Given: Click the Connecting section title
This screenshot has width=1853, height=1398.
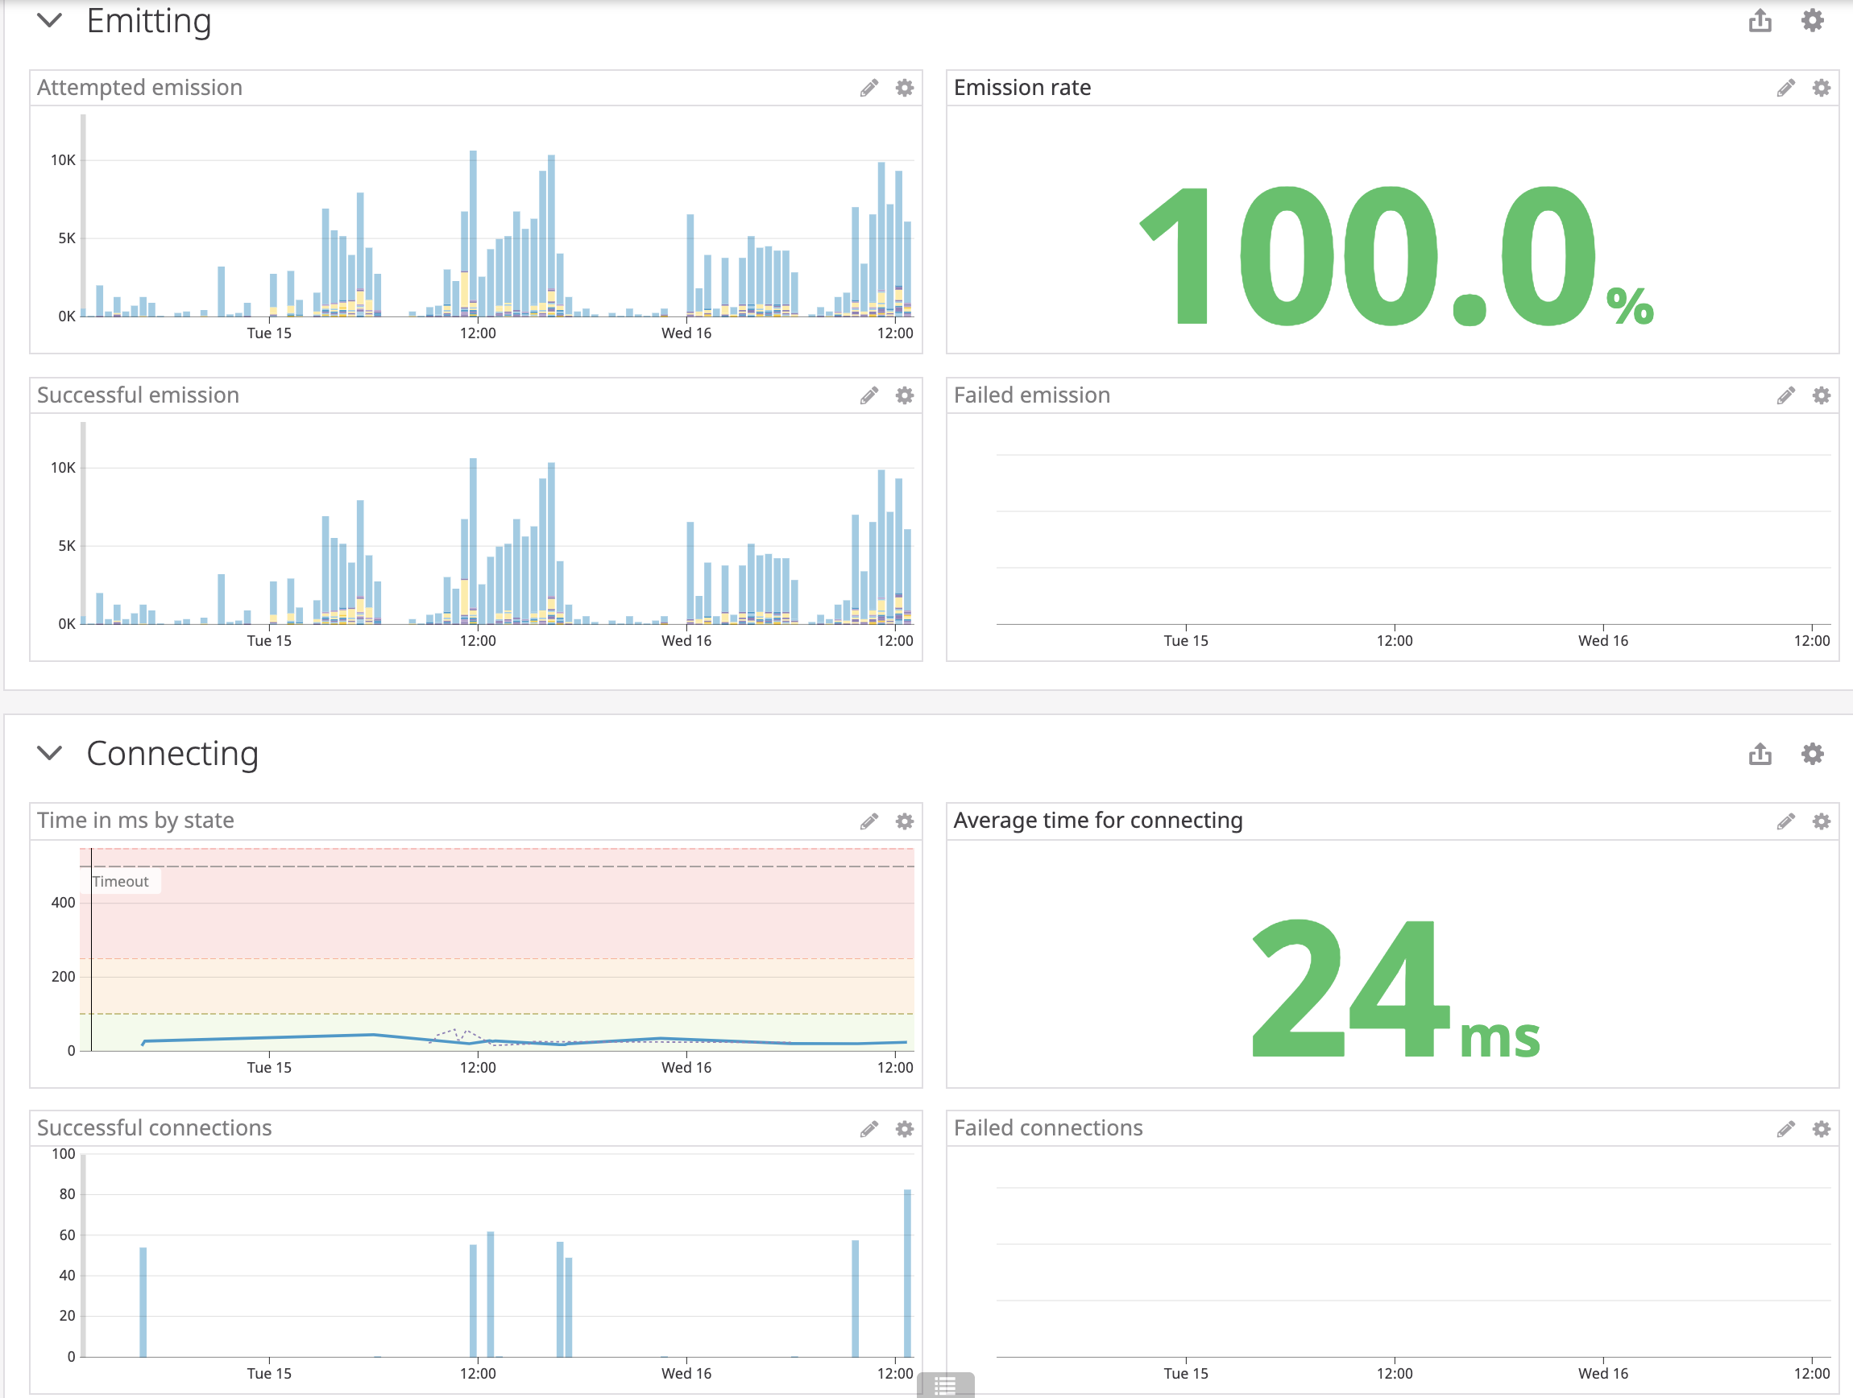Looking at the screenshot, I should tap(172, 754).
